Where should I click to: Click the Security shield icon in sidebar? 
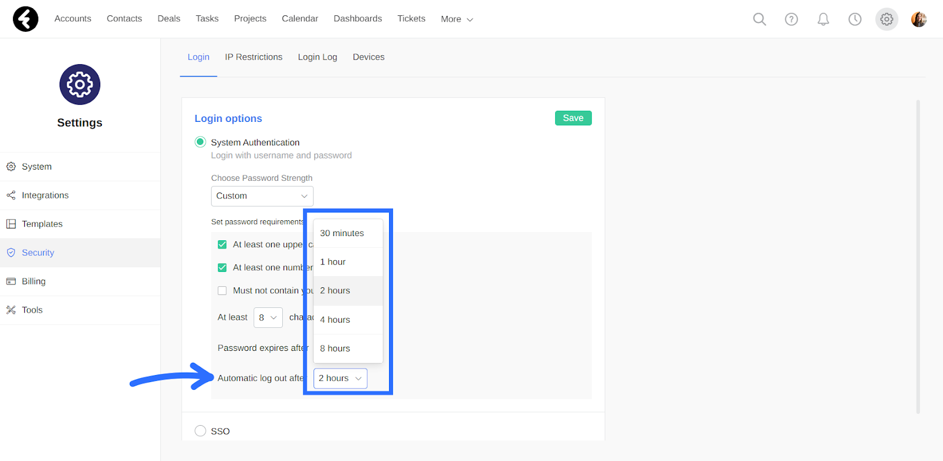[11, 253]
